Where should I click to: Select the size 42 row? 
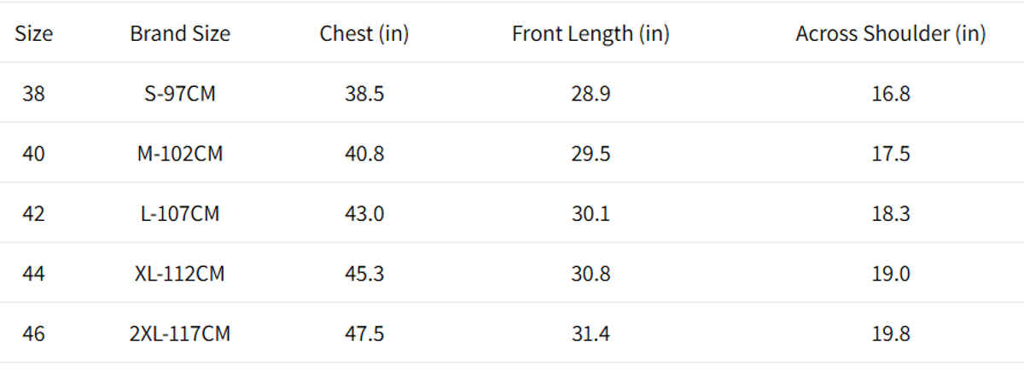[x=34, y=213]
